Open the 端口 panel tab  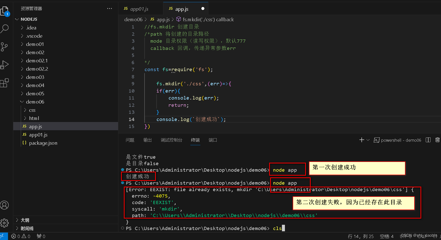(213, 140)
